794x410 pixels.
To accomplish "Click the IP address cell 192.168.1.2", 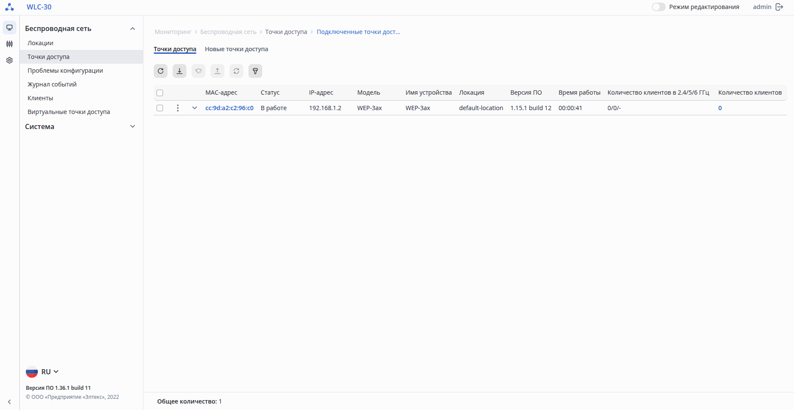I will 325,108.
